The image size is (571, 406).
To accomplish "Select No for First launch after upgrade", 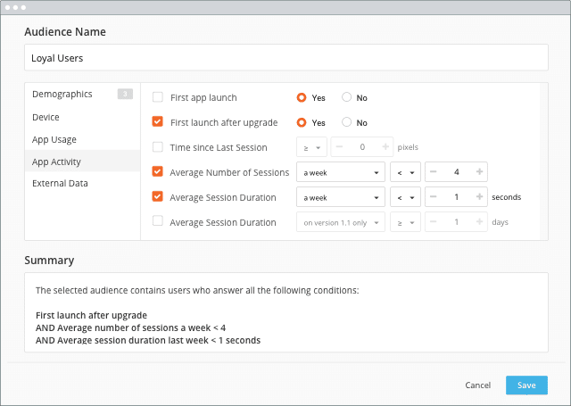I will pos(347,122).
